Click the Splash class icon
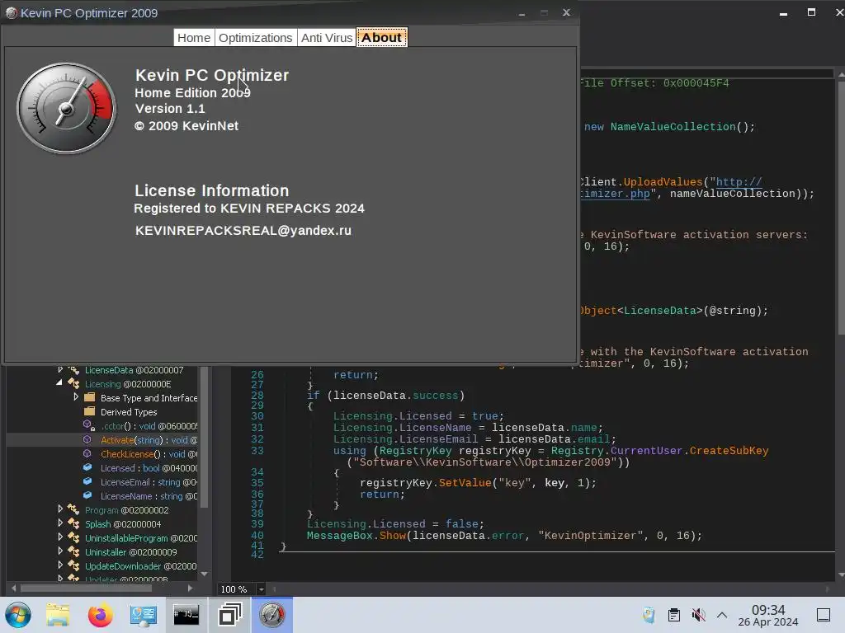The width and height of the screenshot is (845, 633). point(73,523)
